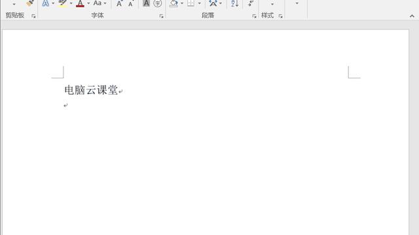Apply yellow text highlight color
The width and height of the screenshot is (419, 235).
click(x=63, y=3)
